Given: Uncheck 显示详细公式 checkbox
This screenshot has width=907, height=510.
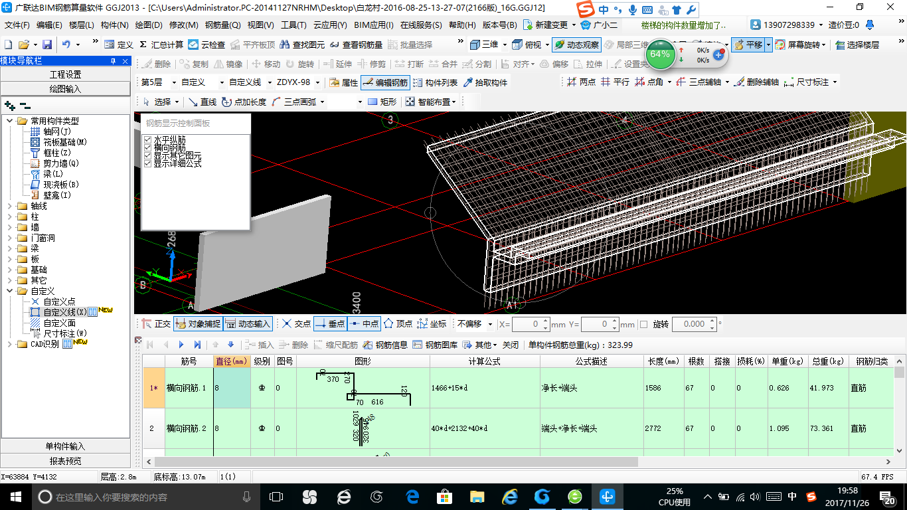Looking at the screenshot, I should tap(148, 163).
